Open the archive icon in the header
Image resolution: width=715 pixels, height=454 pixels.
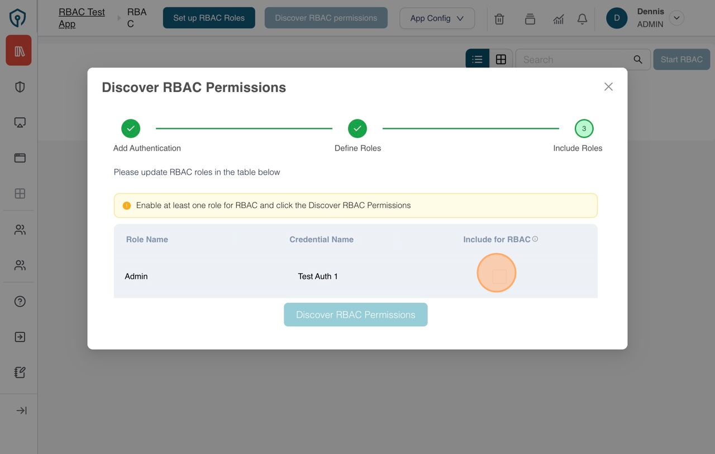coord(530,18)
